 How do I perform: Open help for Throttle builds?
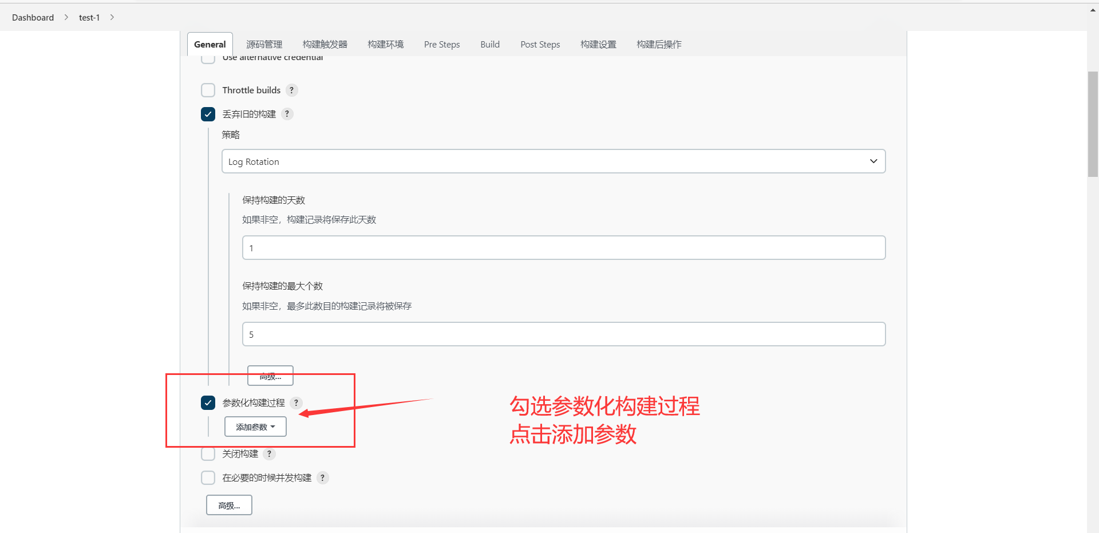(292, 90)
